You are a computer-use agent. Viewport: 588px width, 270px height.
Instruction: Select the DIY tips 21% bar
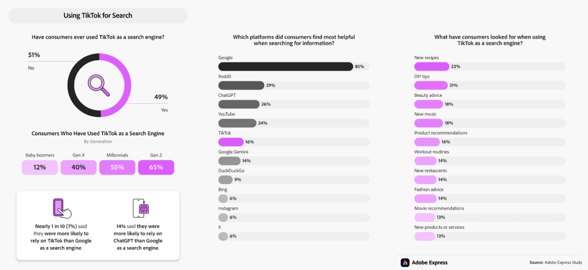pyautogui.click(x=431, y=85)
